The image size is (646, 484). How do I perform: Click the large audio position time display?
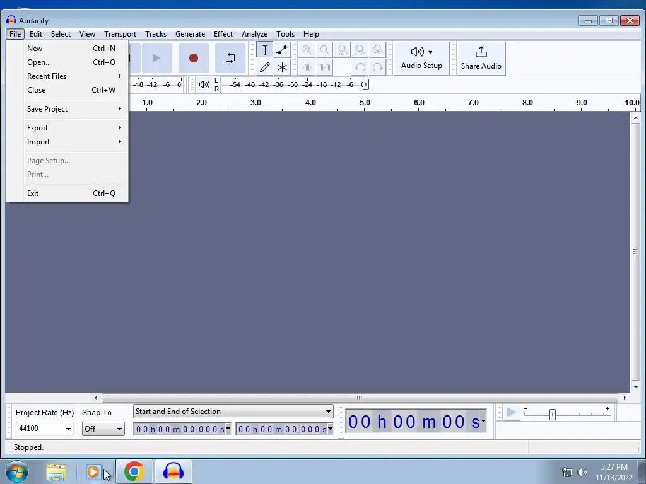[414, 422]
